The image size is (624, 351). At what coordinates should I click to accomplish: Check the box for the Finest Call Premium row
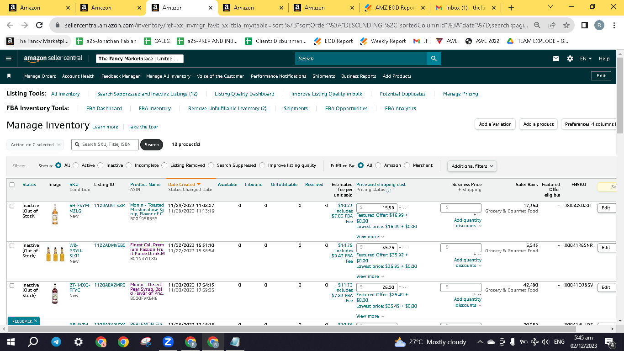click(12, 246)
